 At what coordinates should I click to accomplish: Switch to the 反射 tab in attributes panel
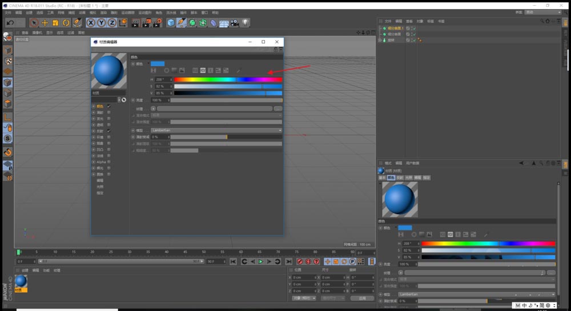(x=400, y=178)
